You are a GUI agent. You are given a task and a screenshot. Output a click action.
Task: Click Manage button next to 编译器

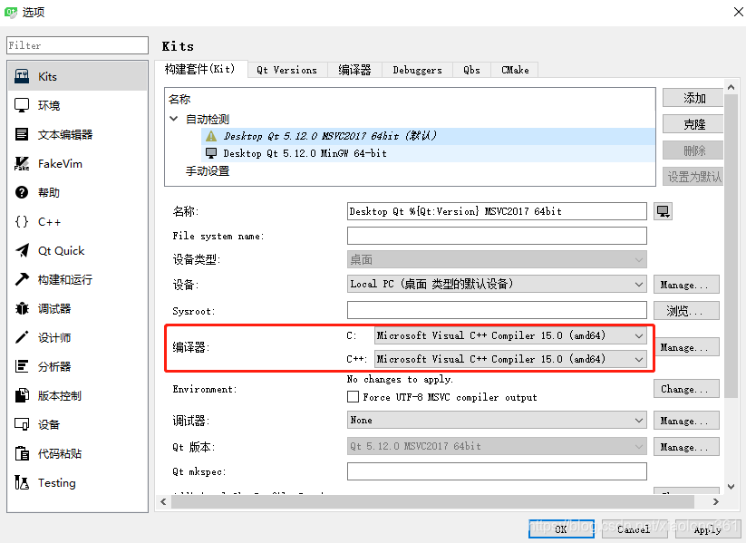click(x=686, y=347)
